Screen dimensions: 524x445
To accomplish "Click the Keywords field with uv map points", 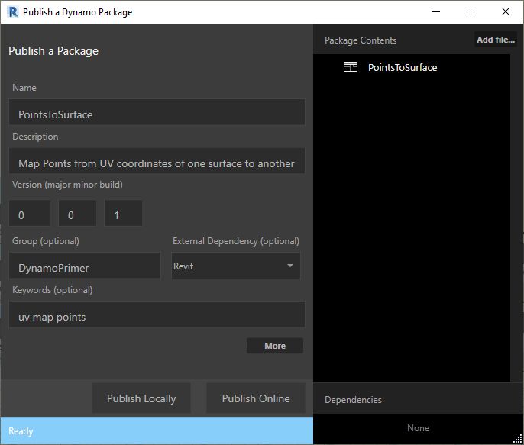I will (157, 315).
